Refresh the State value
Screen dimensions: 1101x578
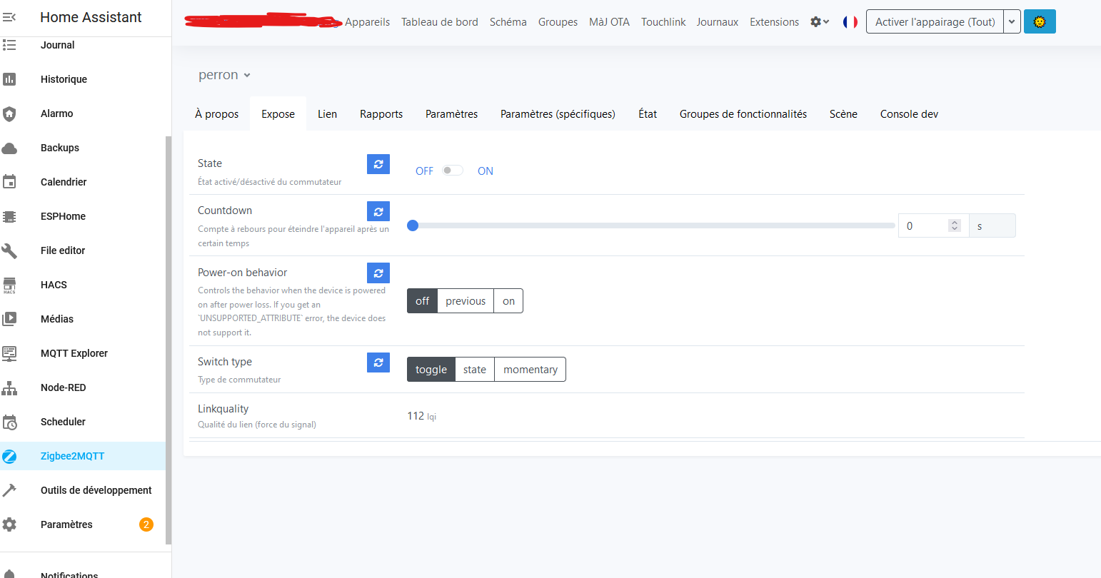pyautogui.click(x=378, y=164)
